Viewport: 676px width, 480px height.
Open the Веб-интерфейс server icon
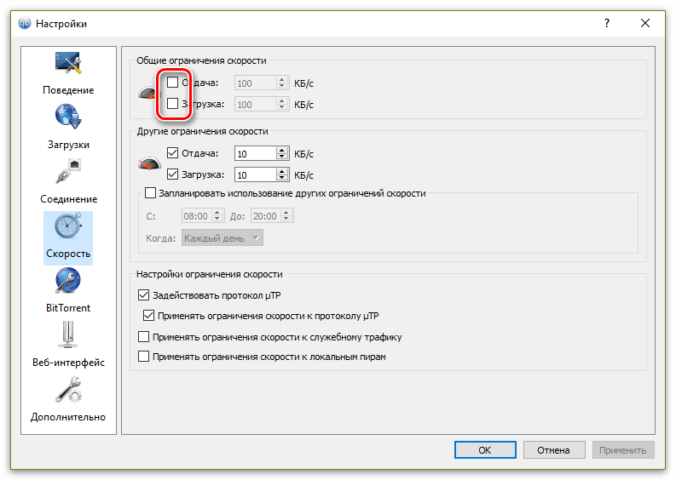[68, 334]
